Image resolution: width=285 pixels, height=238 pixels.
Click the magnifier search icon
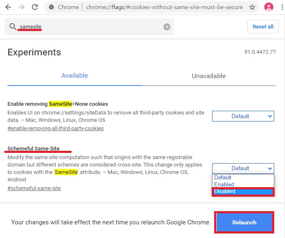coord(13,27)
